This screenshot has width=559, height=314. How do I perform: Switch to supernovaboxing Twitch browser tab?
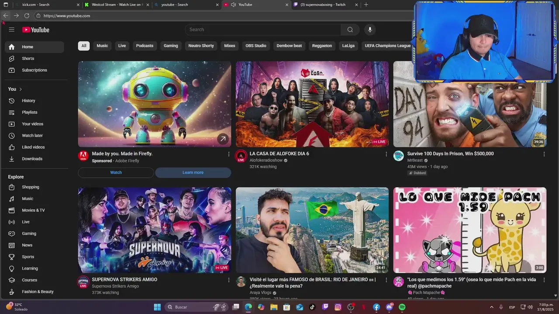[x=326, y=5]
